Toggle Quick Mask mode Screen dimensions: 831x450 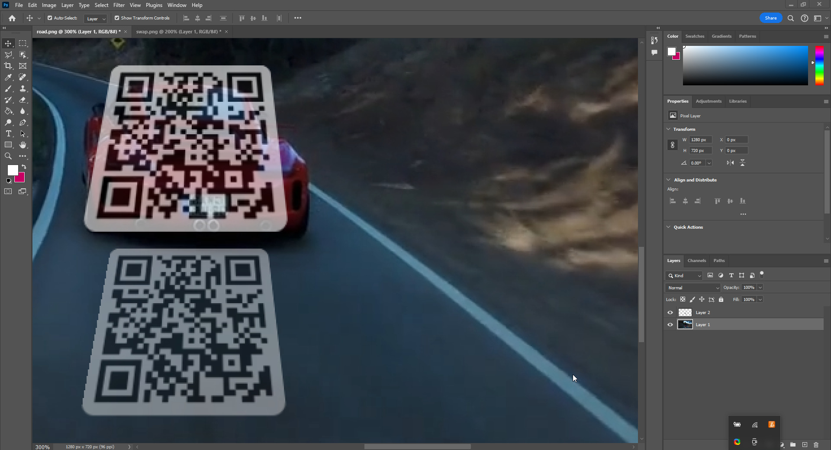[8, 191]
